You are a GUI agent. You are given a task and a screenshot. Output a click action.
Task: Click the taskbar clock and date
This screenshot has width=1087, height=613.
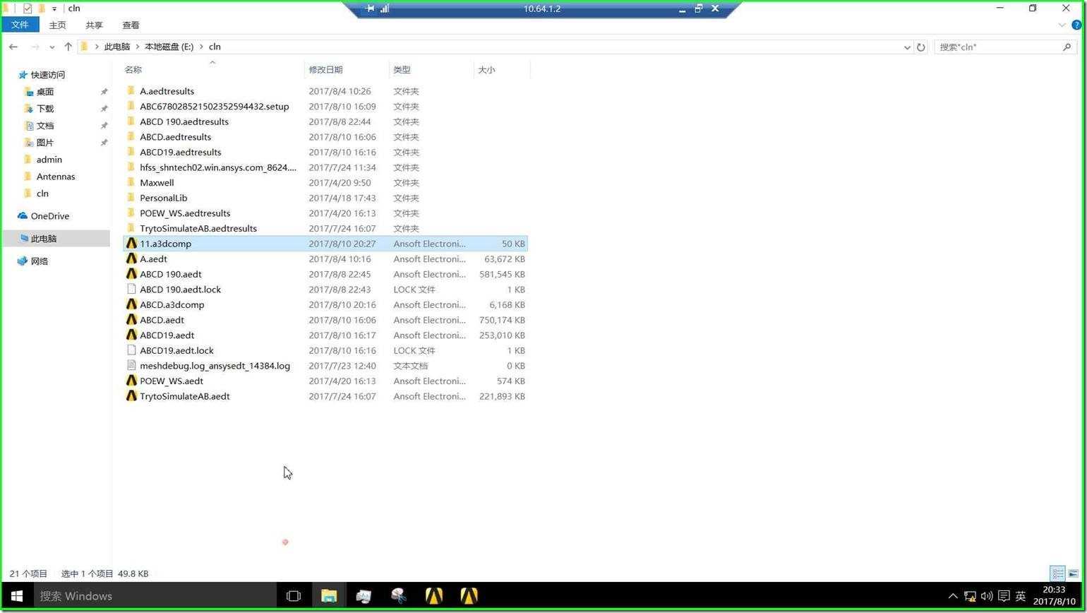(1055, 595)
